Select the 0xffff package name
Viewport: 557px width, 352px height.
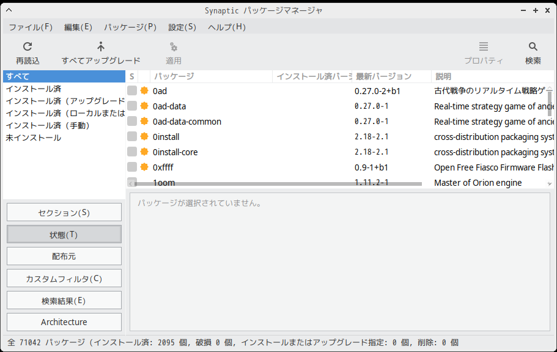pyautogui.click(x=163, y=167)
